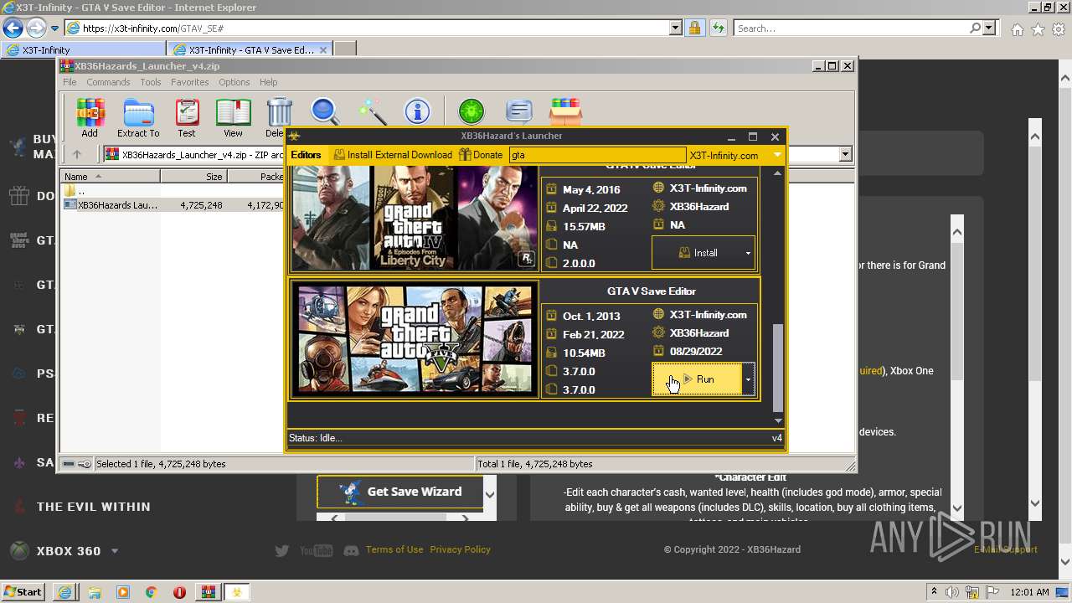Screen dimensions: 1072x603
Task: Click the volume speaker tray icon
Action: [x=951, y=592]
